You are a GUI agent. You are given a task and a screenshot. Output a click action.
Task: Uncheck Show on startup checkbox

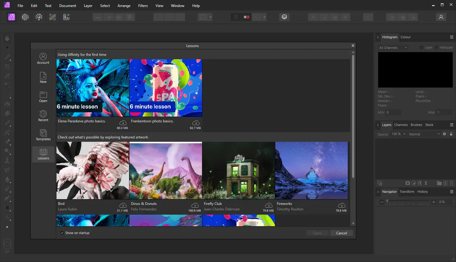pyautogui.click(x=62, y=233)
